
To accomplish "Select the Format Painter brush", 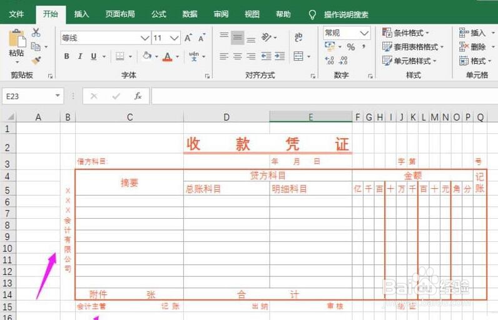I will 36,60.
